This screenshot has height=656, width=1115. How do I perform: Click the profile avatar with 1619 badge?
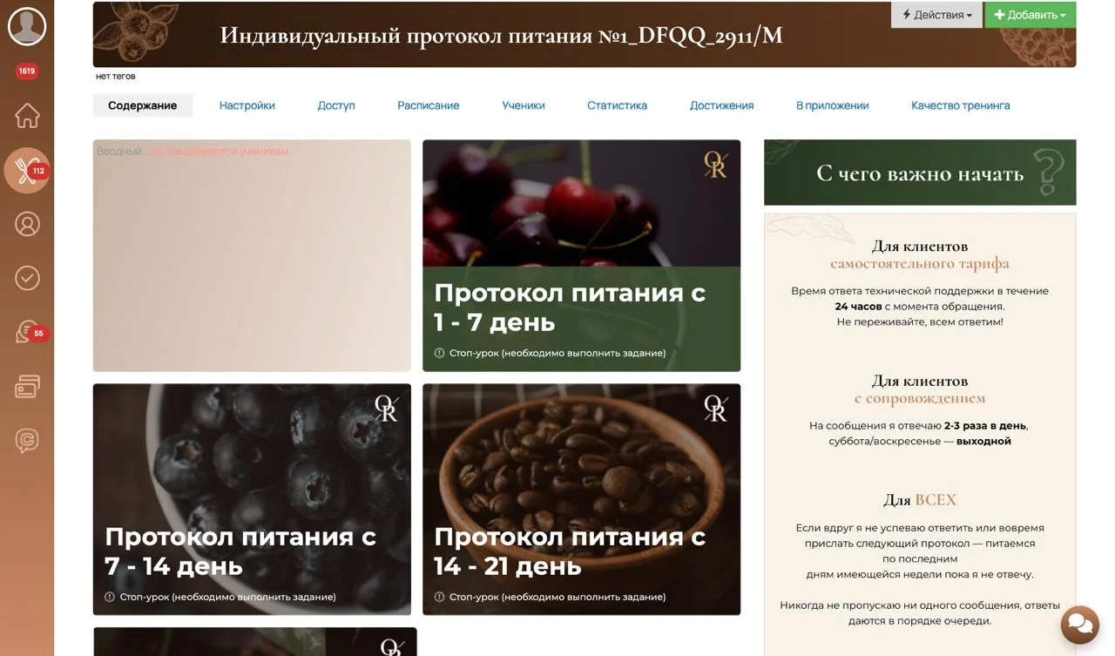[x=27, y=26]
